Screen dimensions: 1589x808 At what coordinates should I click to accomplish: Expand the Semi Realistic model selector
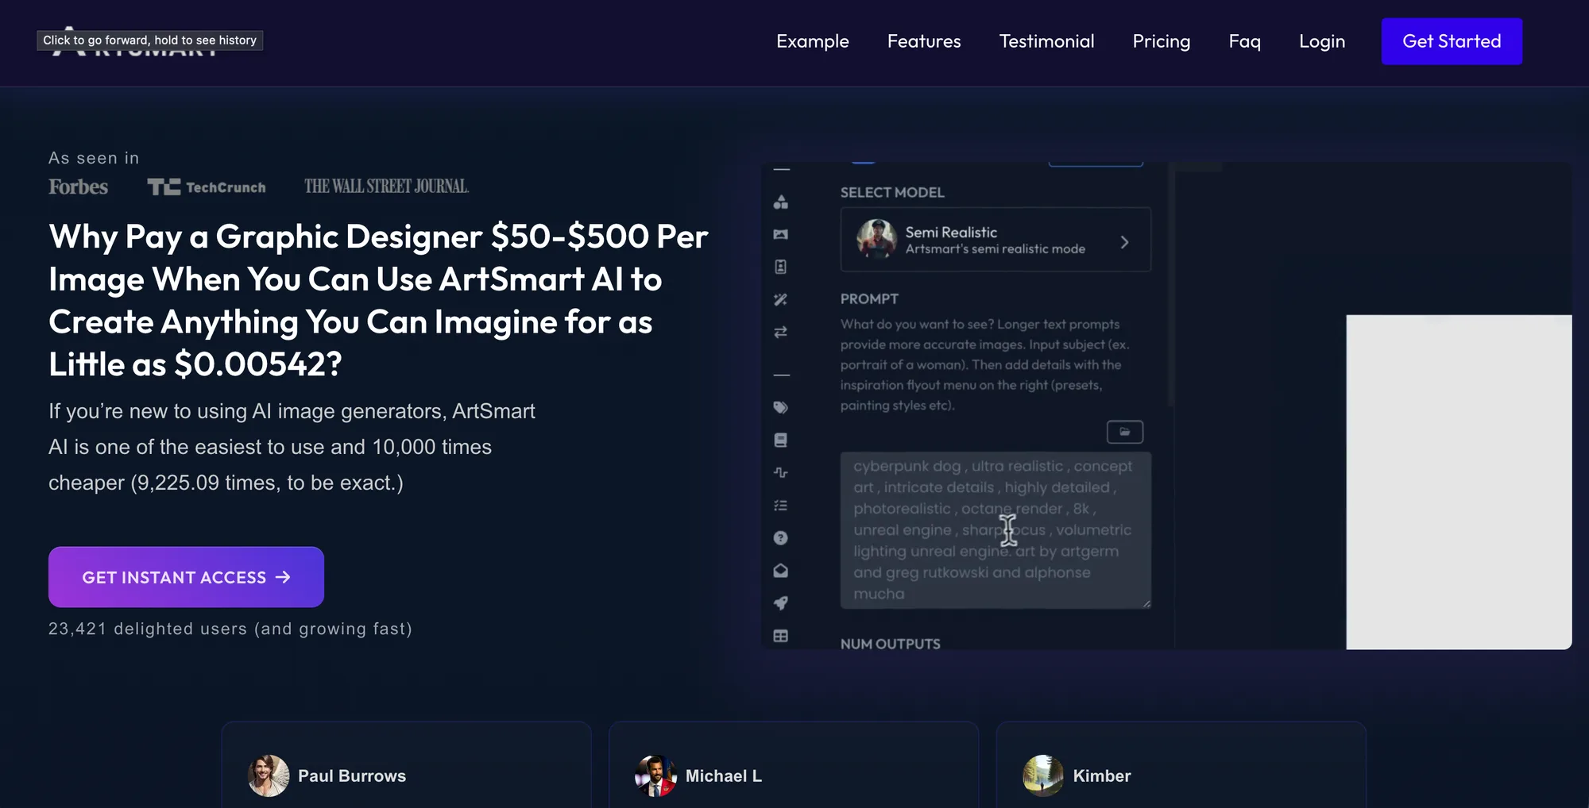click(x=996, y=240)
